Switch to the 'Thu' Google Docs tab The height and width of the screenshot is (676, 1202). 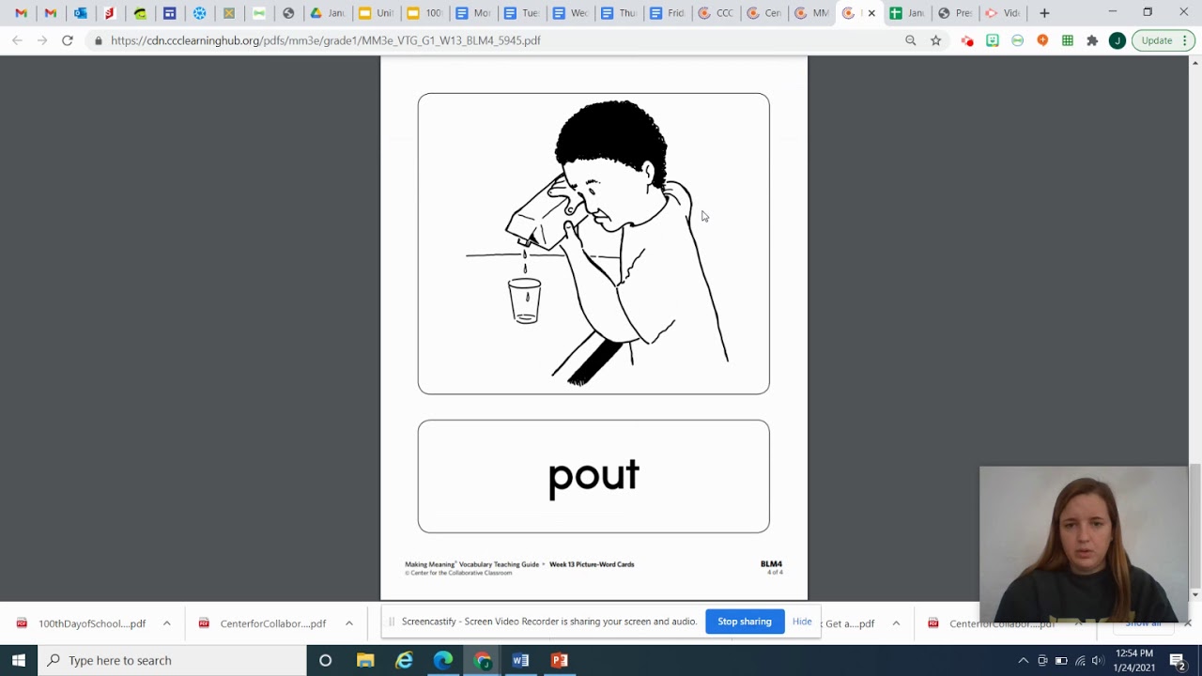click(619, 13)
